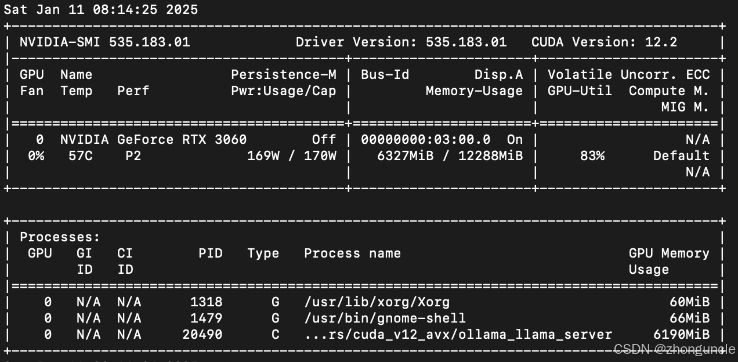Click the Default compute mode value
Viewport: 738px width, 362px height.
(681, 156)
